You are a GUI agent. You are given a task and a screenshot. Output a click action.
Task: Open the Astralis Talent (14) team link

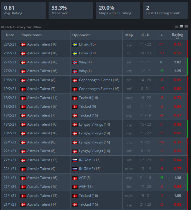[42, 204]
